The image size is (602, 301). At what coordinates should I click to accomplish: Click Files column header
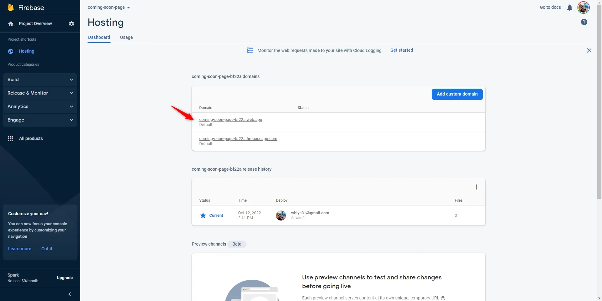tap(458, 200)
